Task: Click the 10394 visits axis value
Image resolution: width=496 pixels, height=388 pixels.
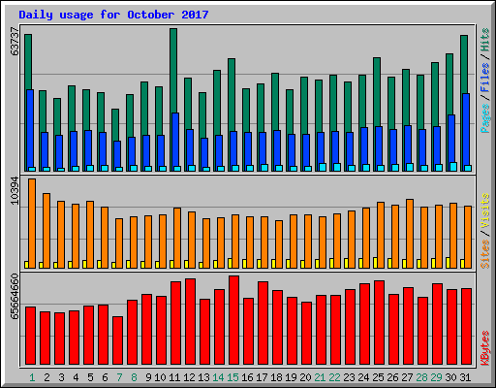Action: [x=15, y=191]
